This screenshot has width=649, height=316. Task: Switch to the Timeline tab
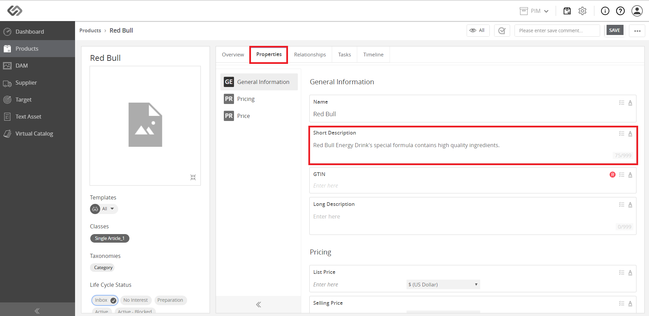[x=373, y=55]
